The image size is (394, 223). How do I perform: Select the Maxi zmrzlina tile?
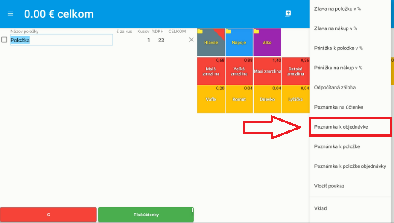point(267,71)
